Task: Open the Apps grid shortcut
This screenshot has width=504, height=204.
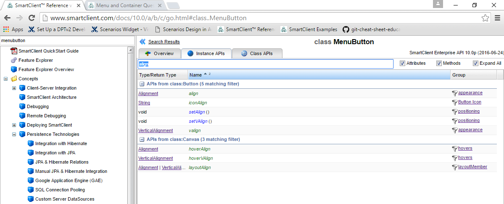Action: click(13, 29)
